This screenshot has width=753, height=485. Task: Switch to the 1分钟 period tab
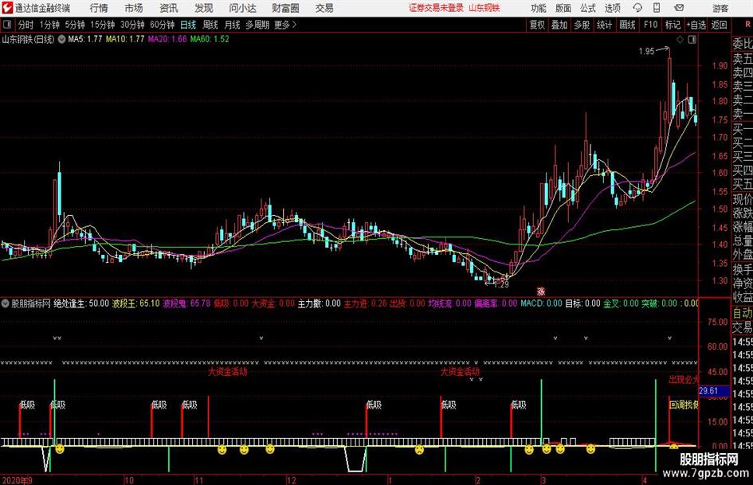(49, 25)
